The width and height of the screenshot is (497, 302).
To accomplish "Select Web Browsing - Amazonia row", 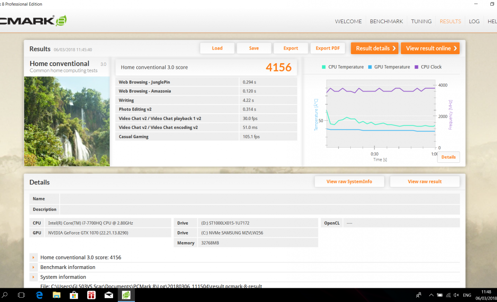I will point(206,91).
